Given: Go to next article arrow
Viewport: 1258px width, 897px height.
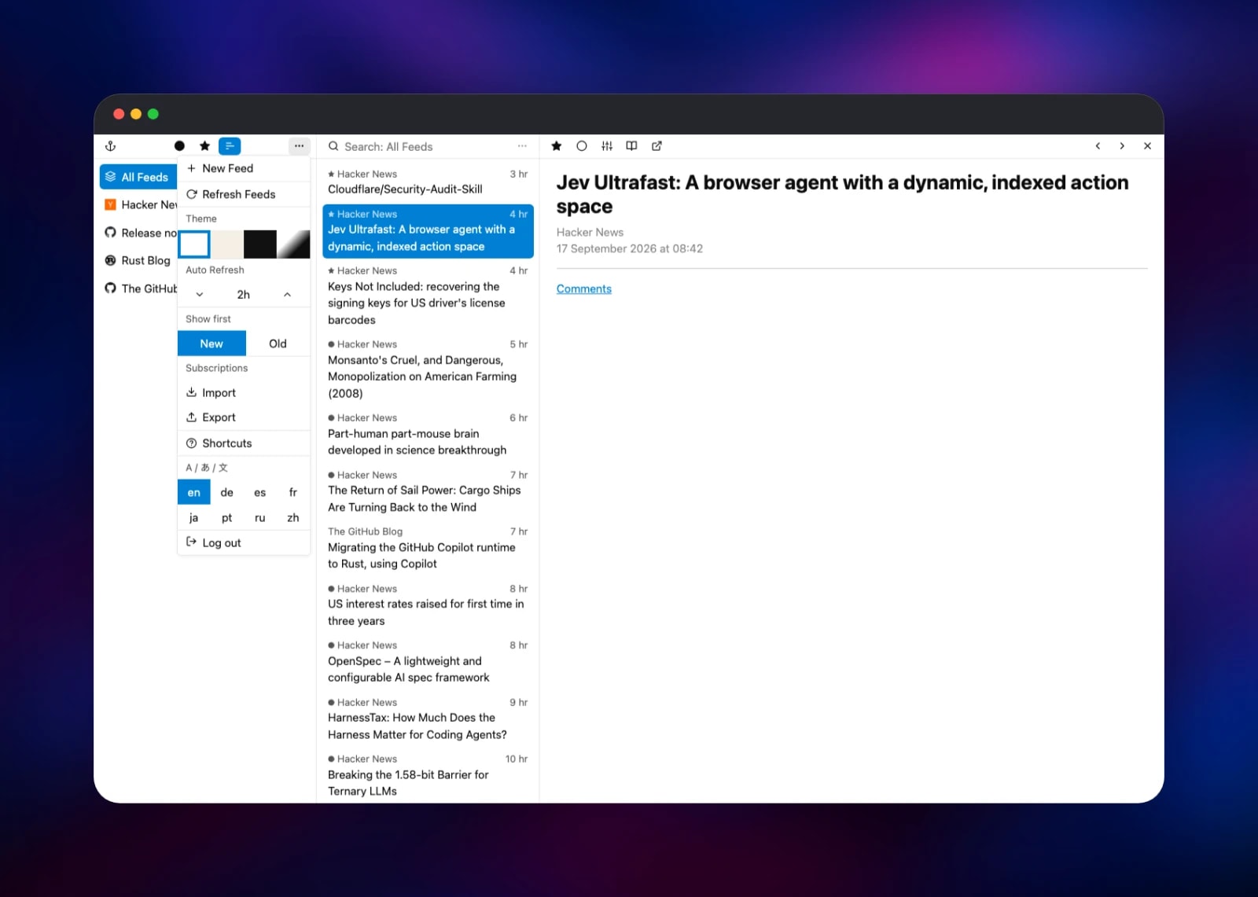Looking at the screenshot, I should pyautogui.click(x=1122, y=146).
